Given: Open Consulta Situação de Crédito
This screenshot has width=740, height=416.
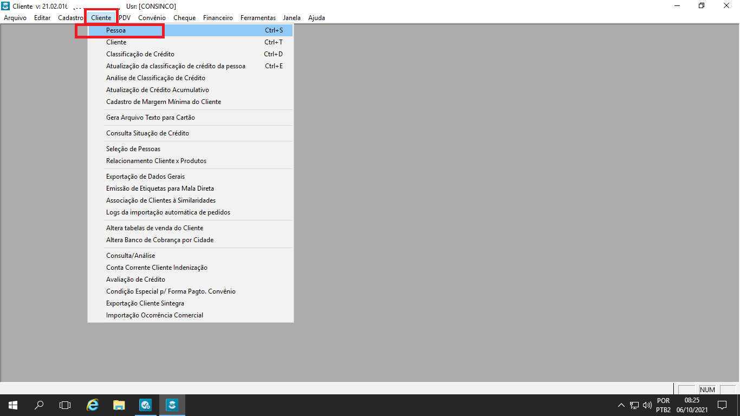Looking at the screenshot, I should coord(191,133).
